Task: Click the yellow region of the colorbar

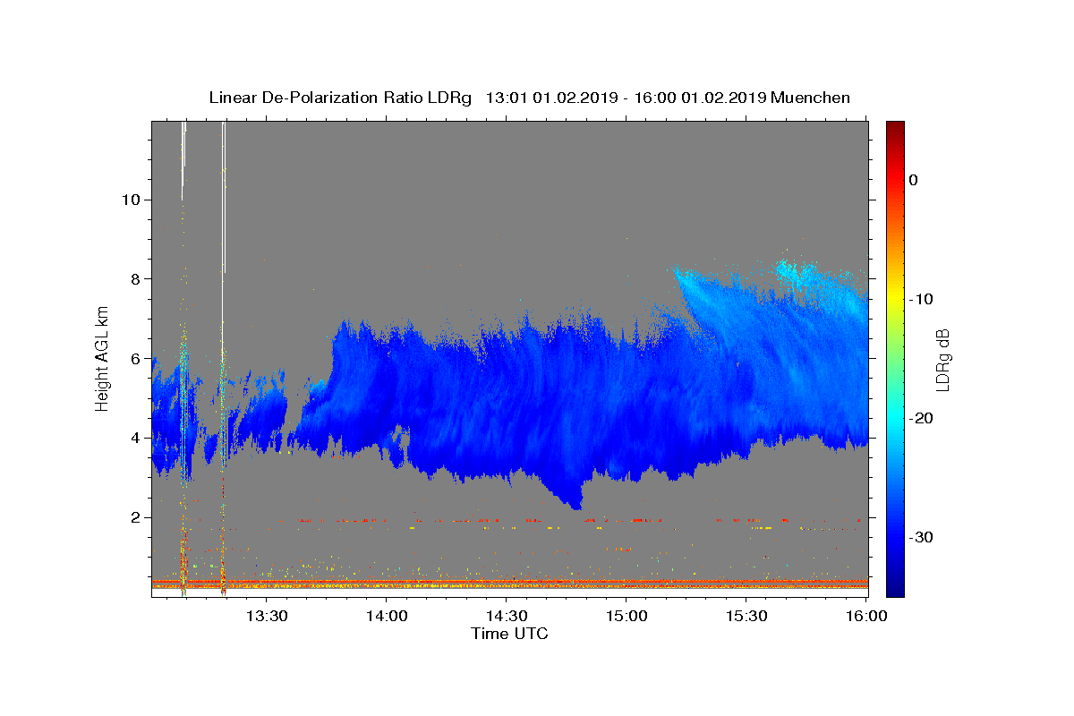Action: point(894,299)
